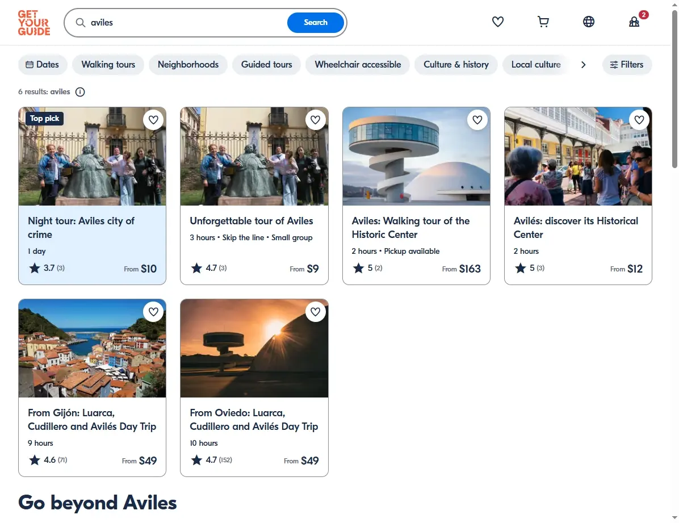Favorite Avilés discover its Historical Center
This screenshot has width=679, height=523.
pos(639,120)
